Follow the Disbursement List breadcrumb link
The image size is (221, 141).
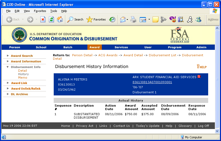pyautogui.click(x=162, y=55)
